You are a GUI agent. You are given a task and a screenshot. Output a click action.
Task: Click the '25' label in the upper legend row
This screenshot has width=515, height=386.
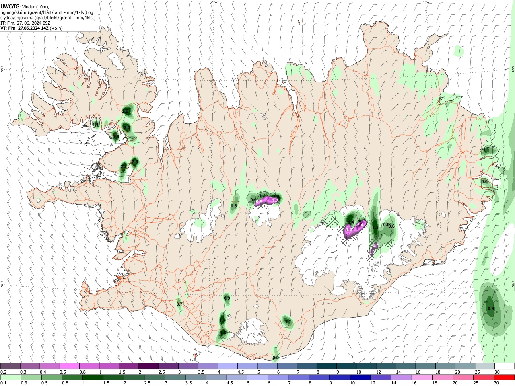coord(477,372)
